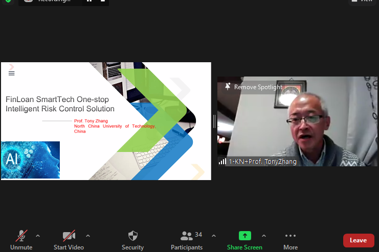Pause the recording
Image resolution: width=379 pixels, height=252 pixels.
[89, 1]
